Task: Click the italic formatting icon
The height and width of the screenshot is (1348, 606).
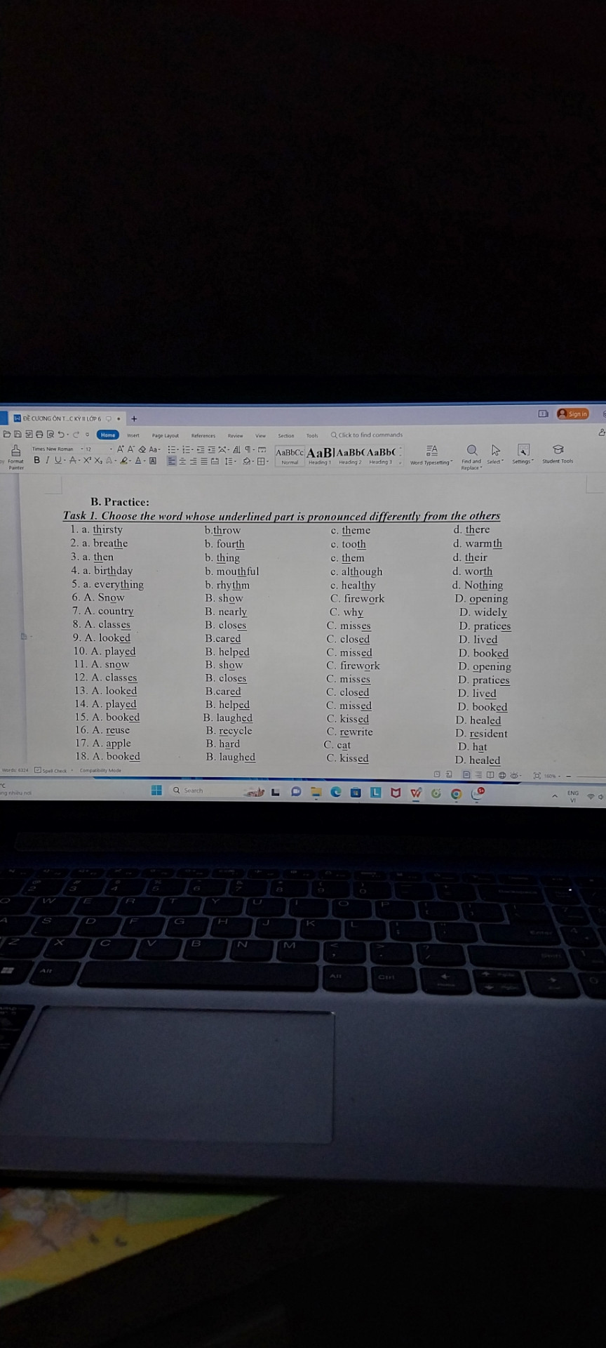Action: tap(47, 461)
